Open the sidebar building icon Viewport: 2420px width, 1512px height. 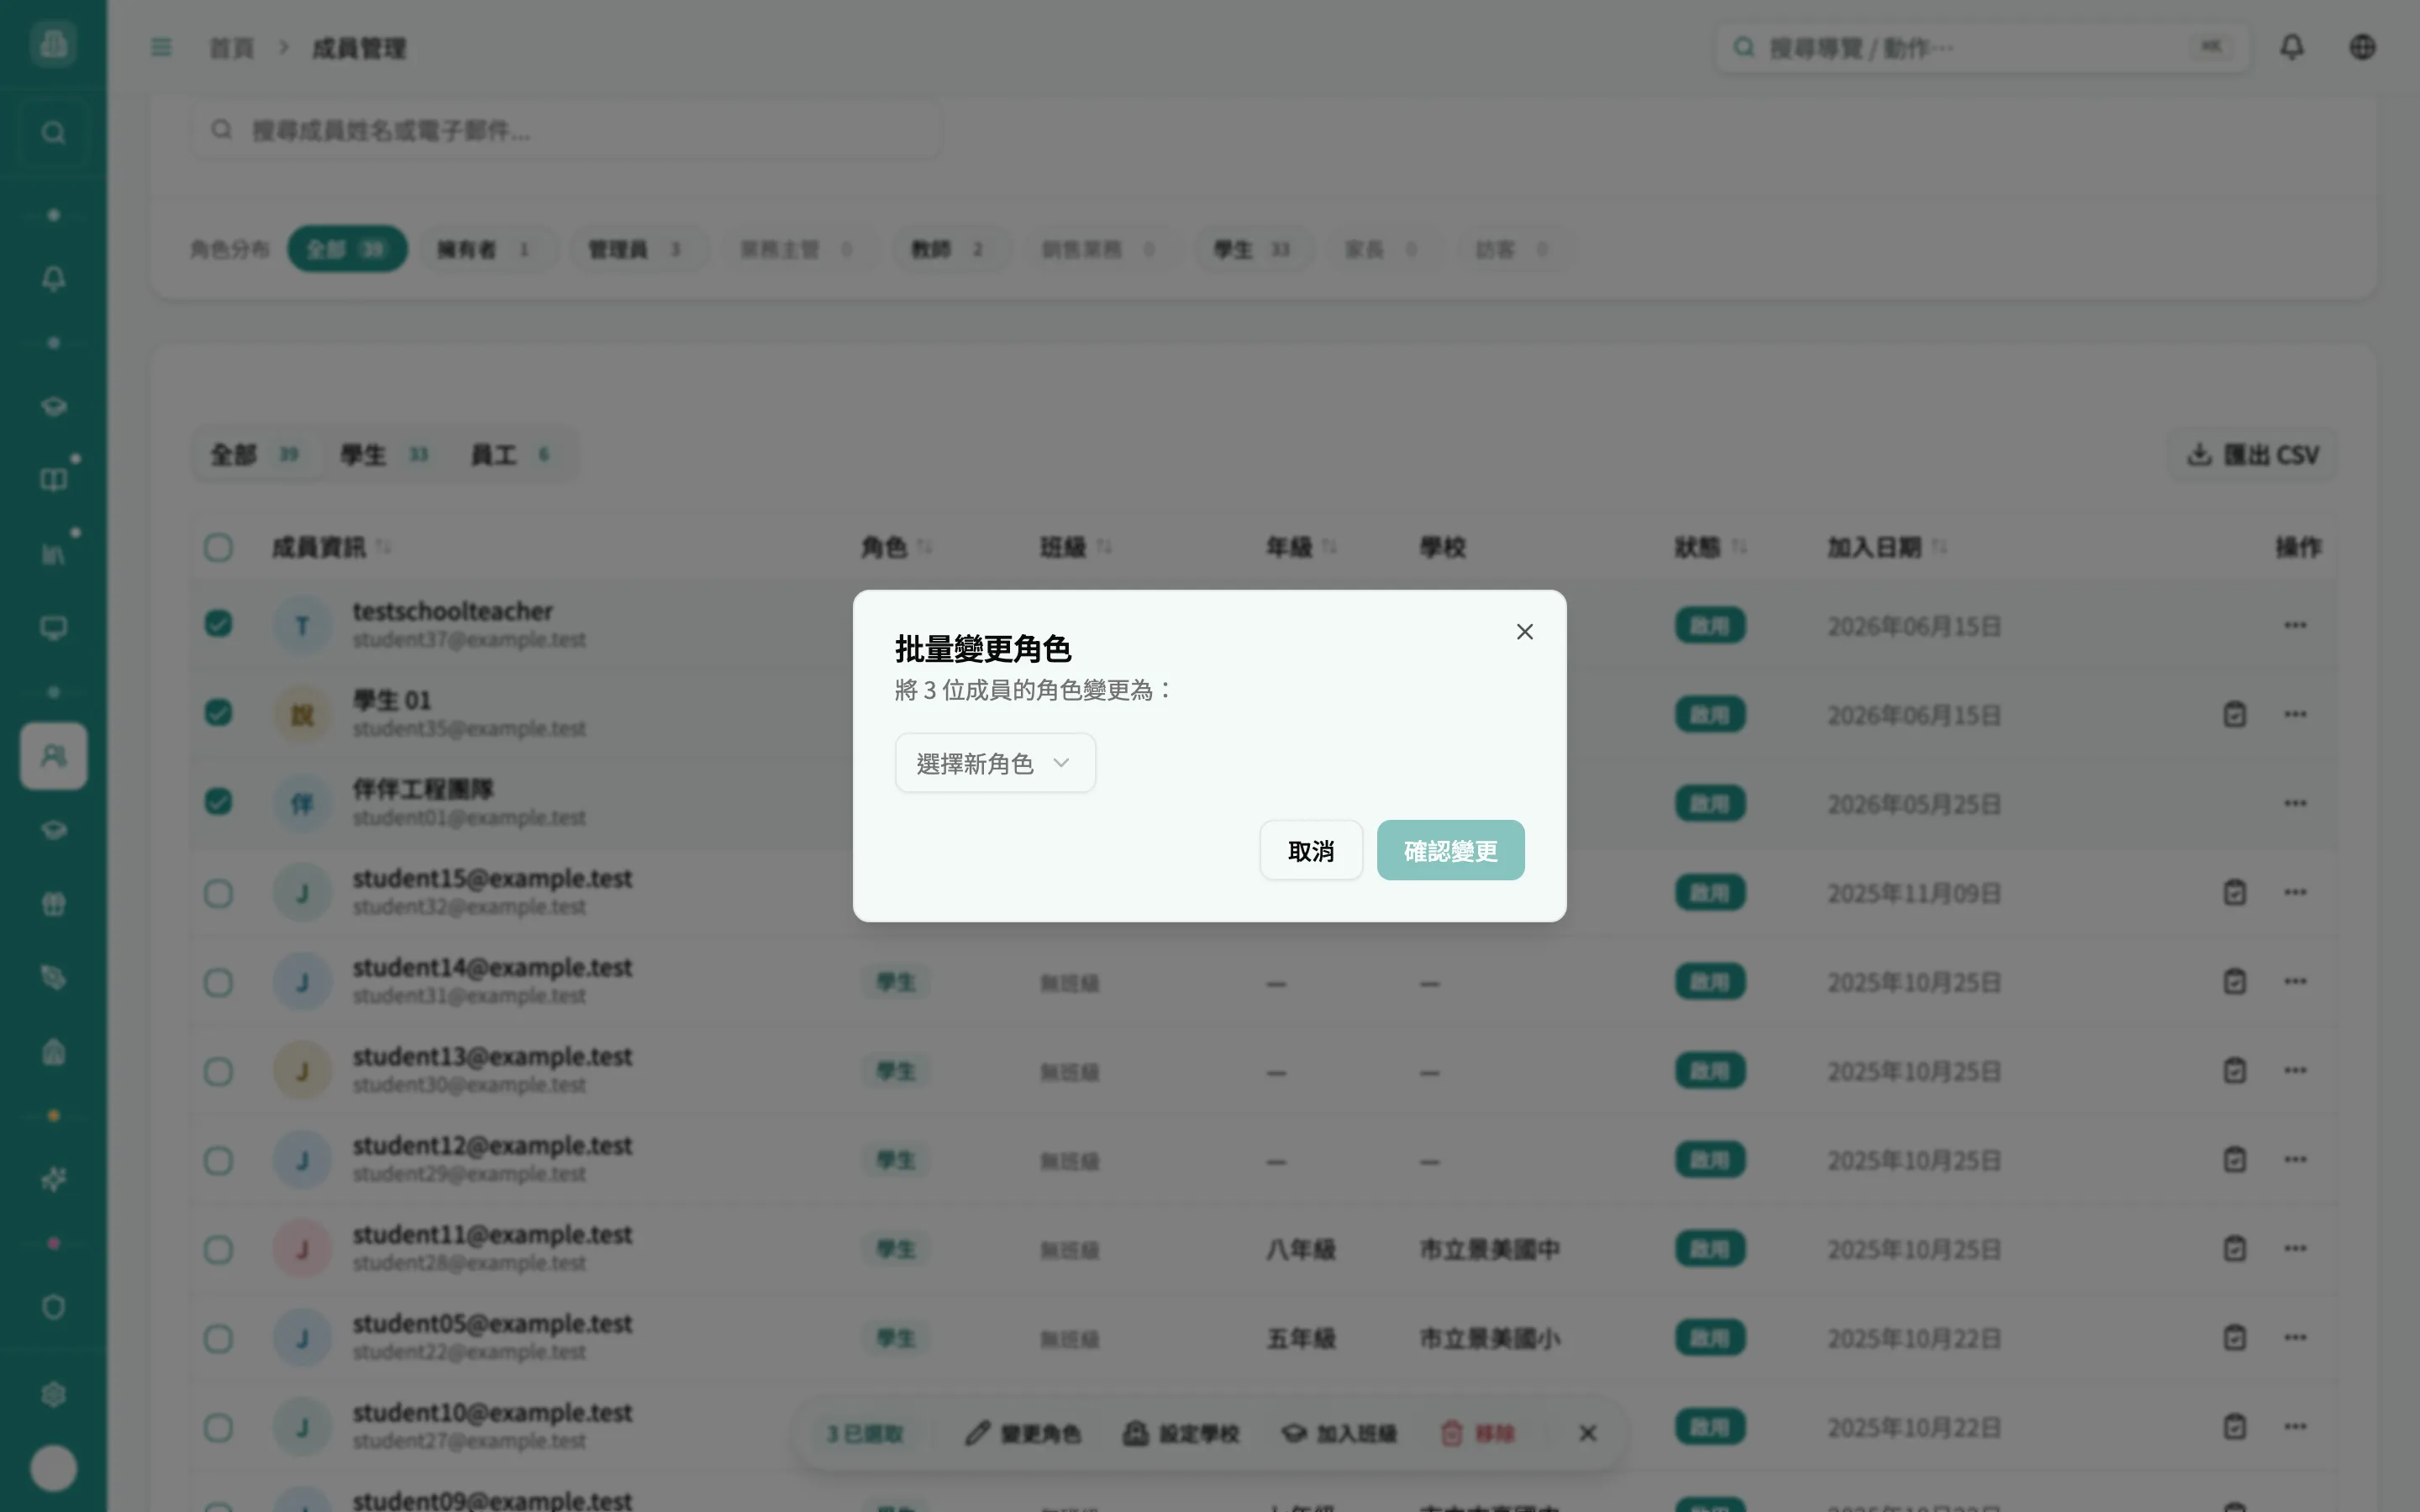[53, 1052]
